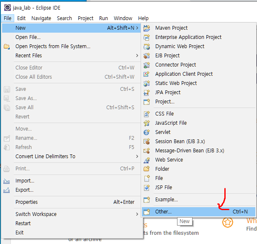Click the Servlet icon

point(146,132)
